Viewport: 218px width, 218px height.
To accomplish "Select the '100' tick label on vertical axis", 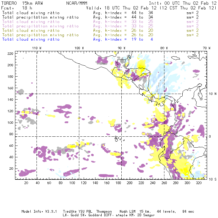I will (10, 123).
